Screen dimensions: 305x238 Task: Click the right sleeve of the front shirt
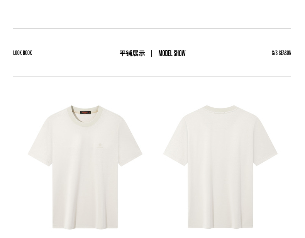click(130, 142)
